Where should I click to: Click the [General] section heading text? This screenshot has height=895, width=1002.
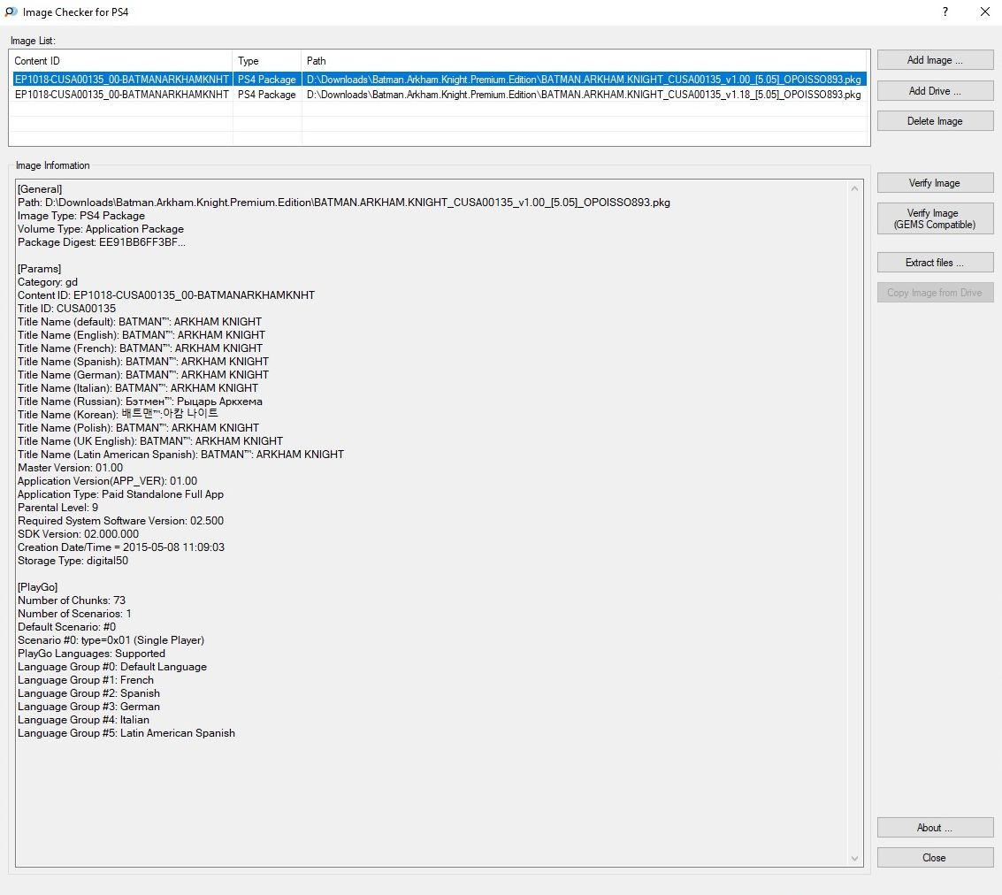click(40, 189)
